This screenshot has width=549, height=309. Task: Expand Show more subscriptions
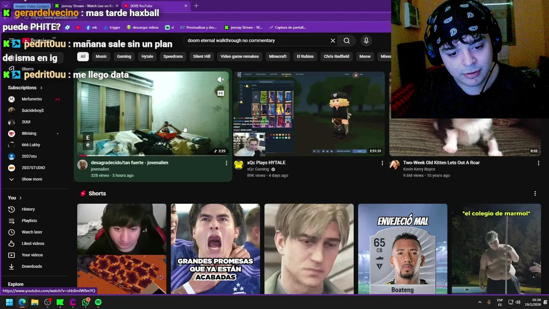[x=32, y=179]
